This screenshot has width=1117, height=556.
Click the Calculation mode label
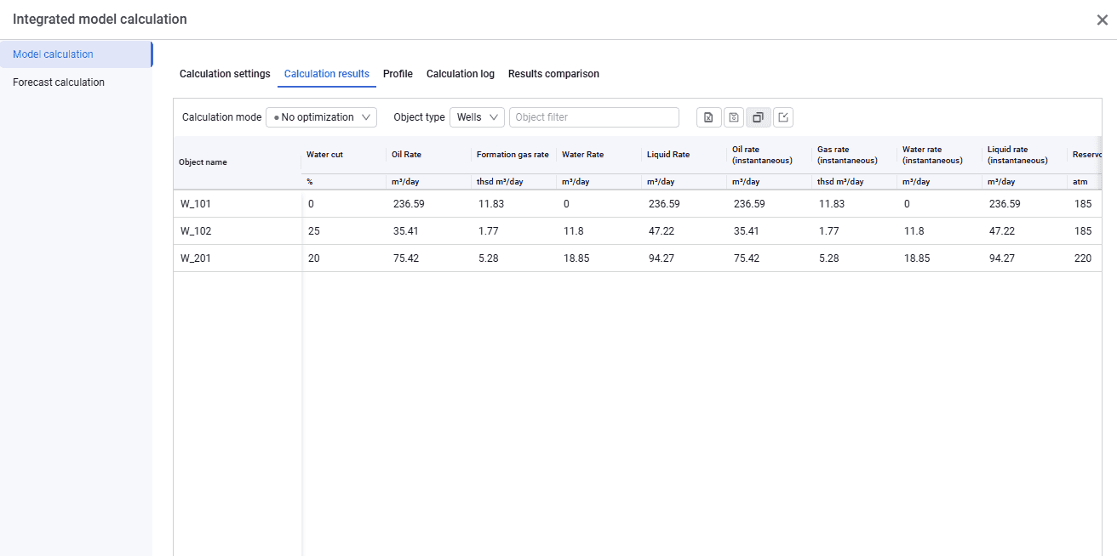[222, 117]
